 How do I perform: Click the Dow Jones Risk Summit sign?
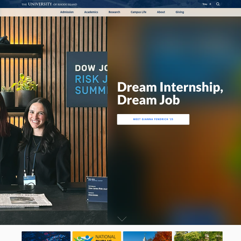point(87,79)
